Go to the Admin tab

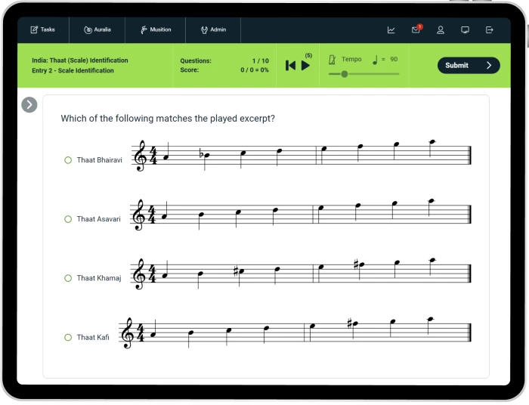point(213,30)
